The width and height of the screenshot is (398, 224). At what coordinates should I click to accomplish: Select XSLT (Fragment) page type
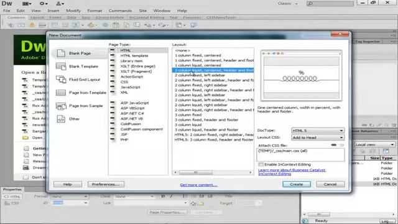tap(136, 72)
